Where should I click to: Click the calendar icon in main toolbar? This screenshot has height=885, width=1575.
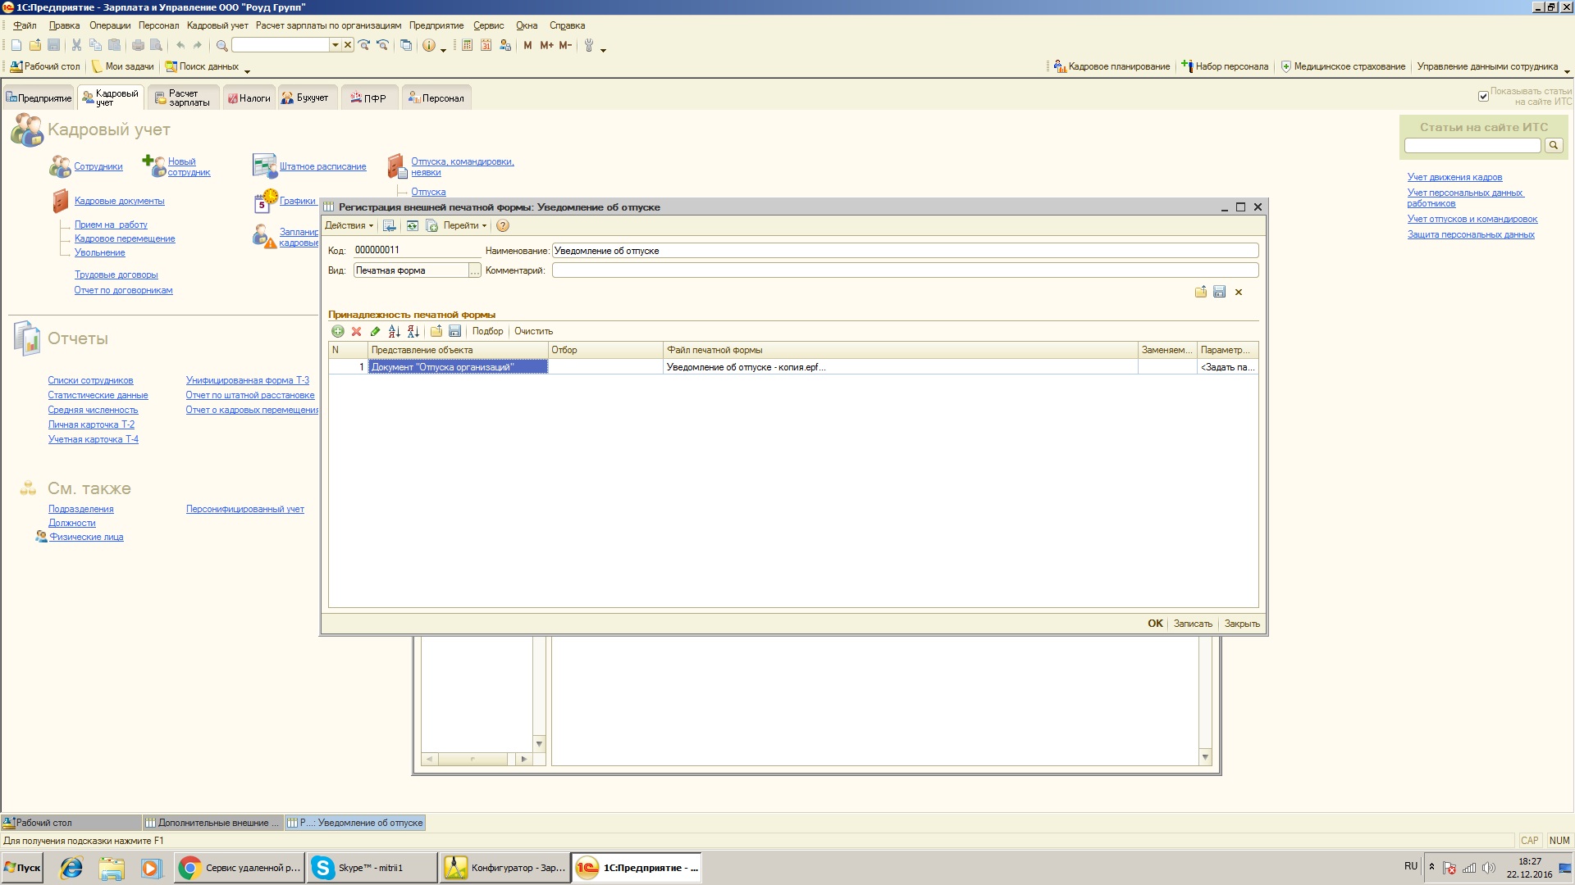point(486,45)
